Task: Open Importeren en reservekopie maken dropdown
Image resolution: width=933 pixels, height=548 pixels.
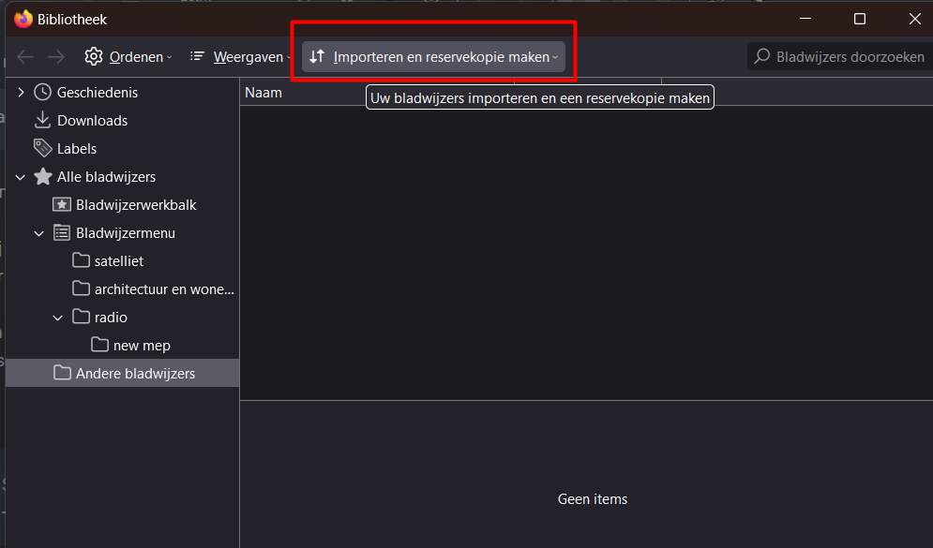Action: (433, 57)
